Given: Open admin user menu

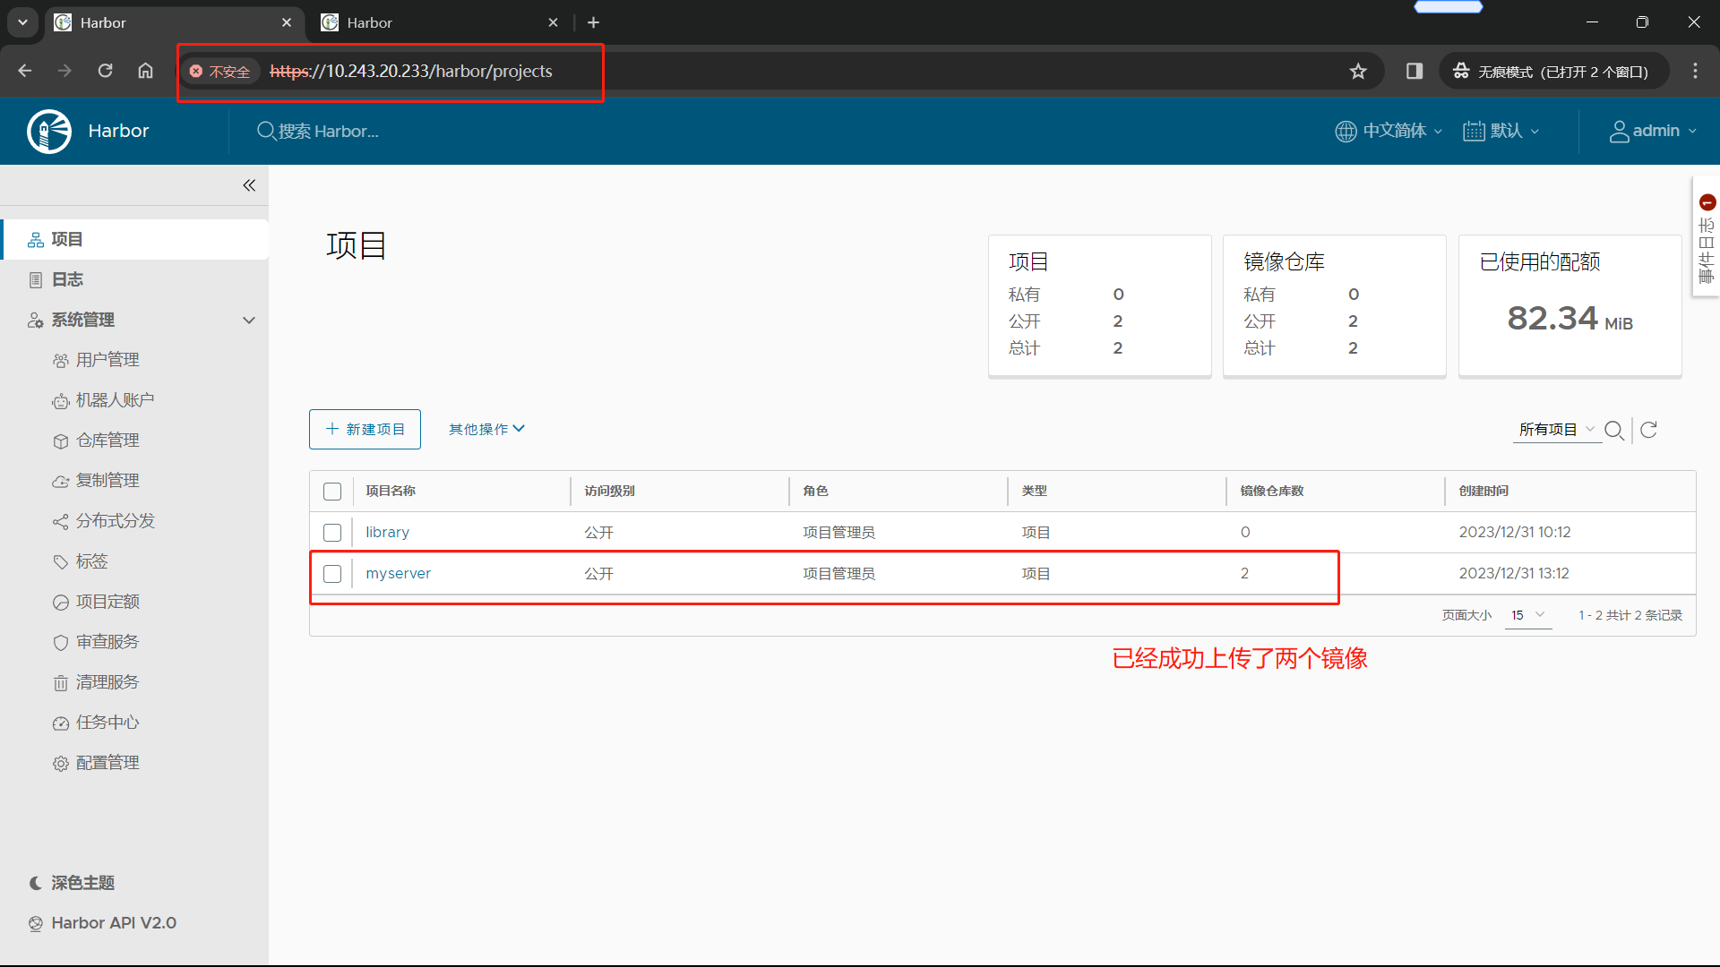Looking at the screenshot, I should point(1653,131).
